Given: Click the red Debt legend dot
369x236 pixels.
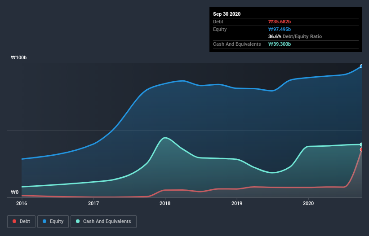Looking at the screenshot, I should pyautogui.click(x=14, y=221).
